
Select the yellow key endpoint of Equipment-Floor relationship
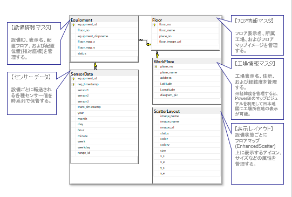coord(149,44)
